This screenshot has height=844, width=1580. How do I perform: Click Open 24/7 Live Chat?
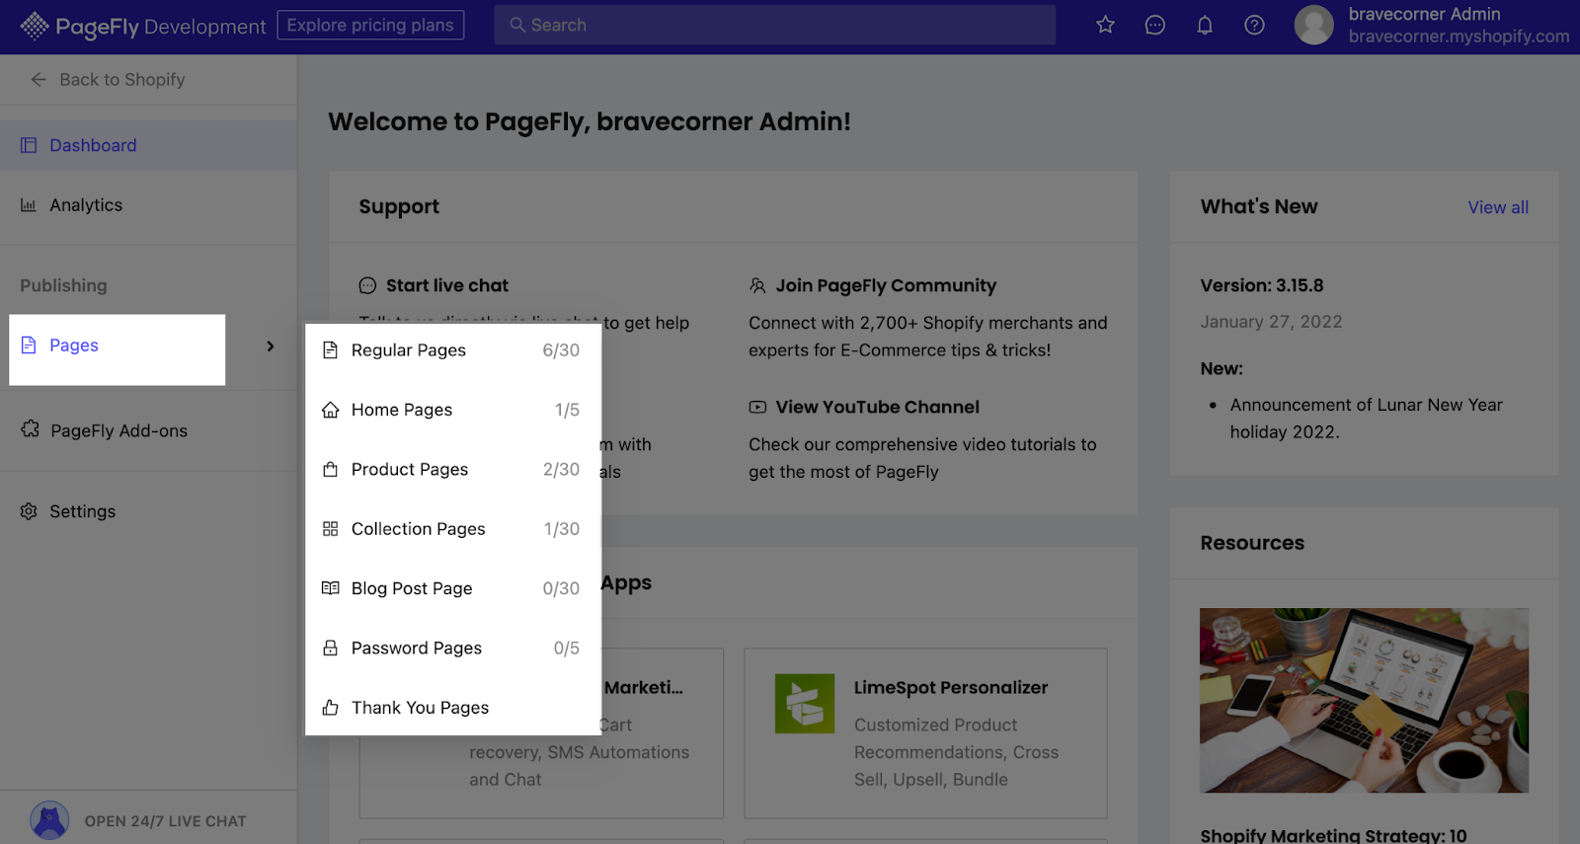coord(165,820)
